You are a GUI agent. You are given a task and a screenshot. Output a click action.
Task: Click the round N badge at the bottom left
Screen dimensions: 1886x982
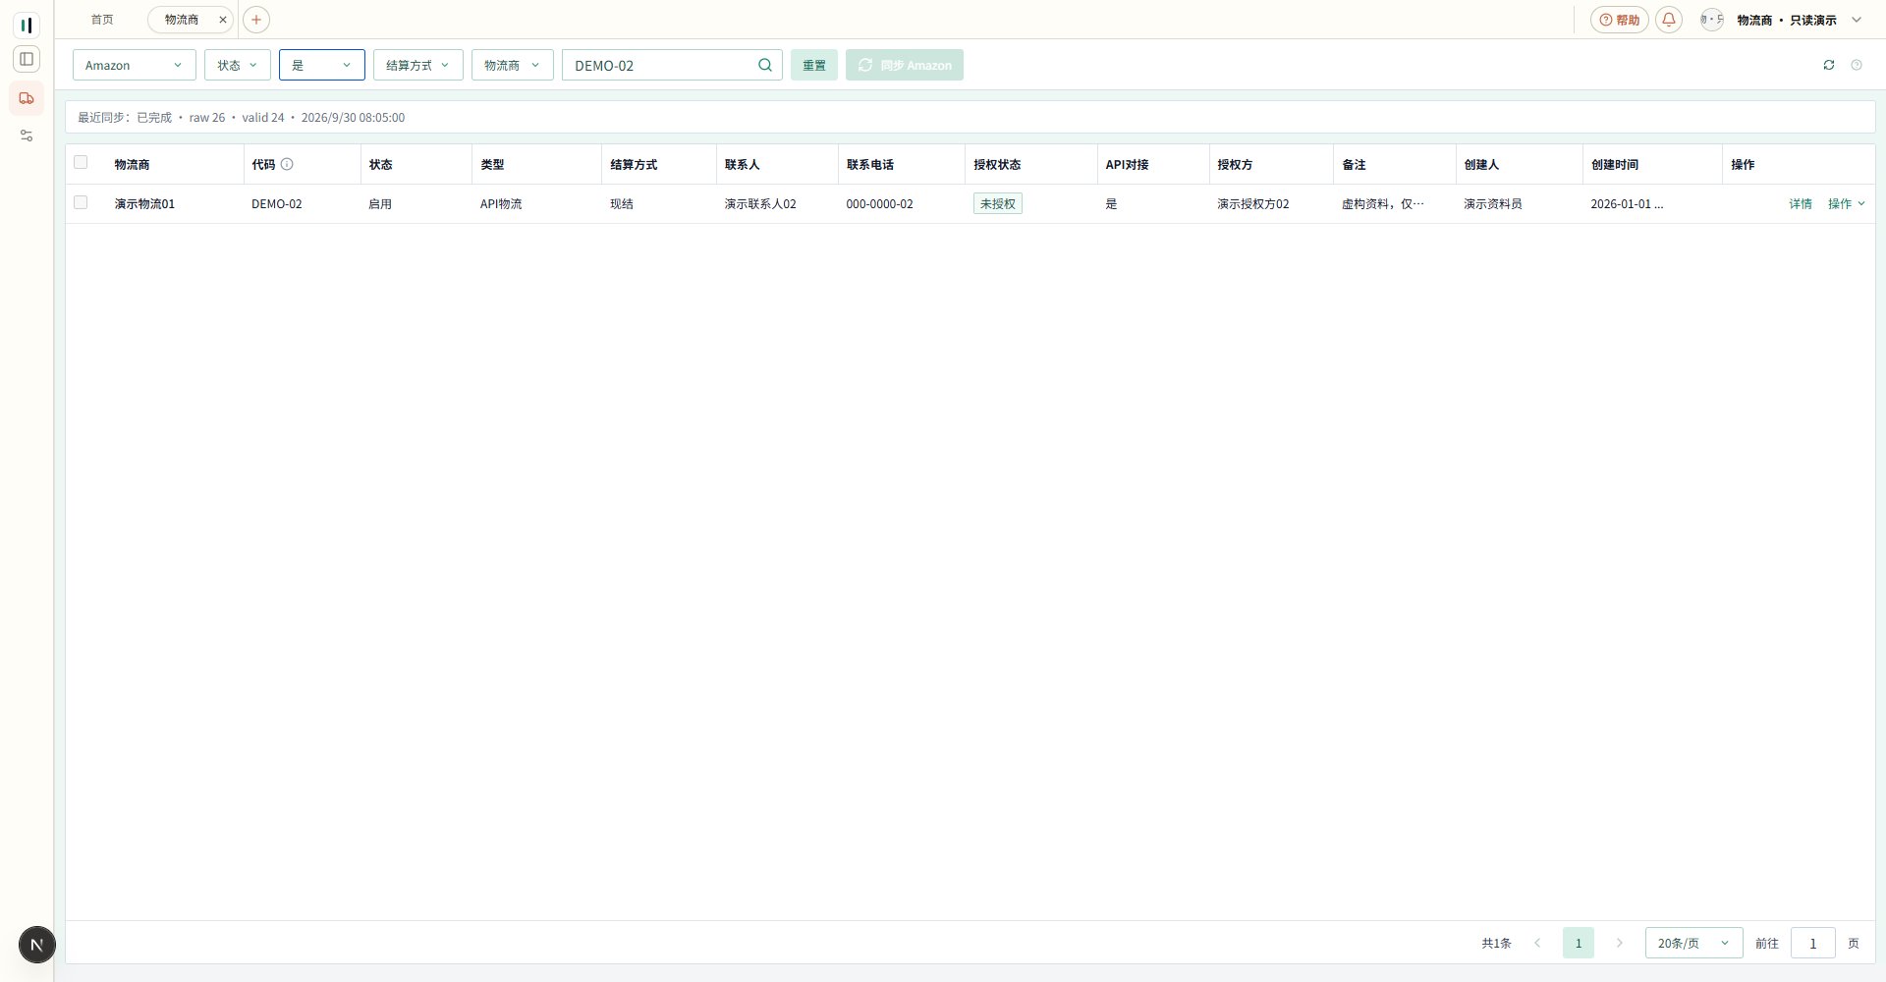(37, 945)
